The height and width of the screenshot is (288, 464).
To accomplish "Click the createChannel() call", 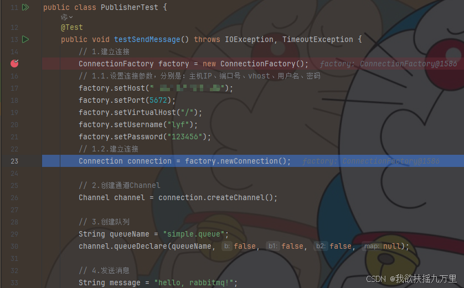I will [240, 197].
